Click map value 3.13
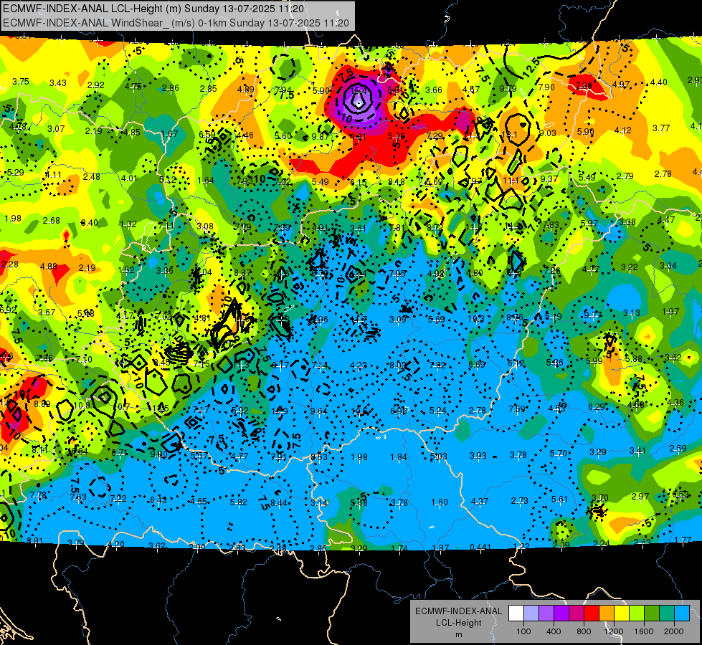Image resolution: width=702 pixels, height=645 pixels. [x=631, y=313]
